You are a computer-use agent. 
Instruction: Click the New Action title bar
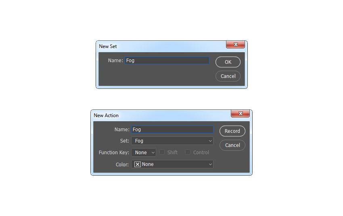point(161,115)
